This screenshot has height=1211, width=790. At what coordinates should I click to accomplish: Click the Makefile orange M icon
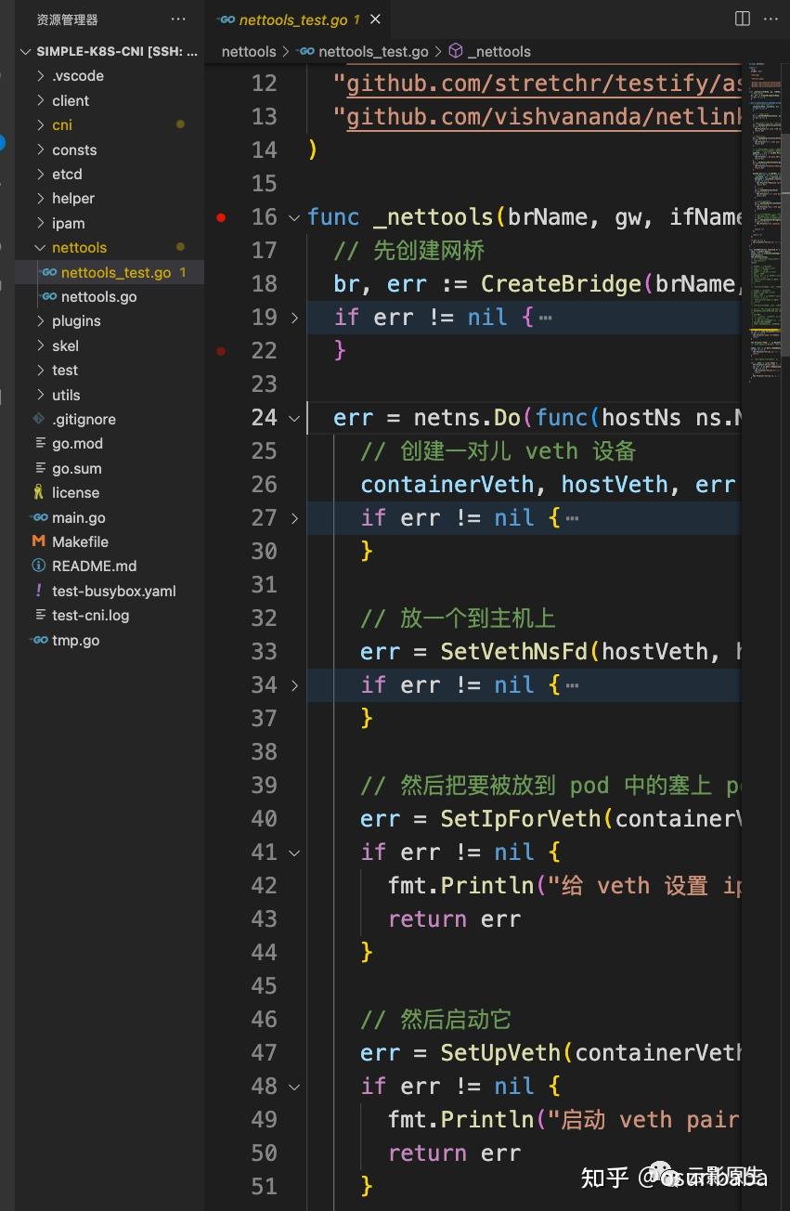tap(39, 541)
